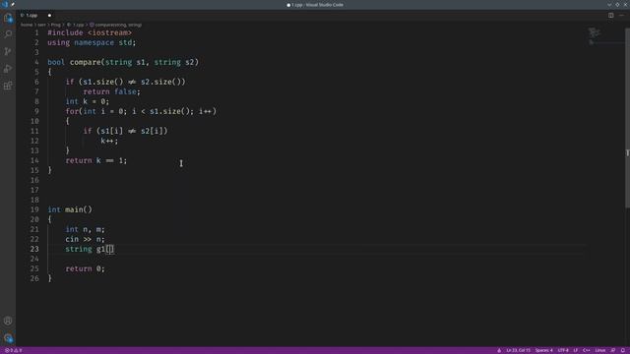Open the Search view in activity bar

8,34
